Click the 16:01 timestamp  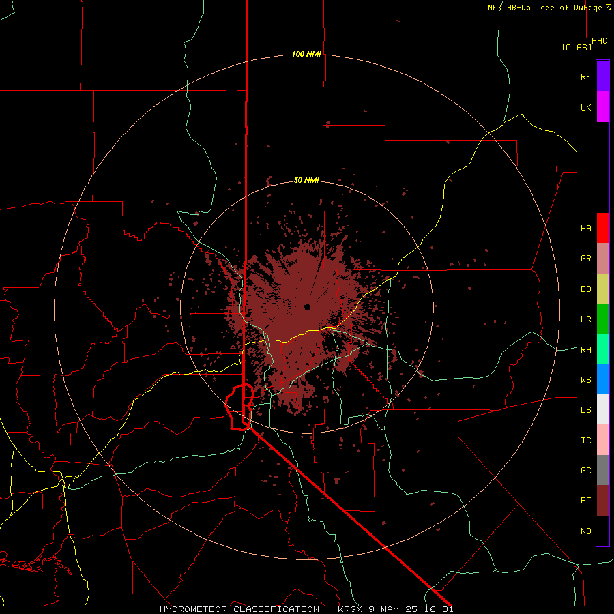coord(438,609)
